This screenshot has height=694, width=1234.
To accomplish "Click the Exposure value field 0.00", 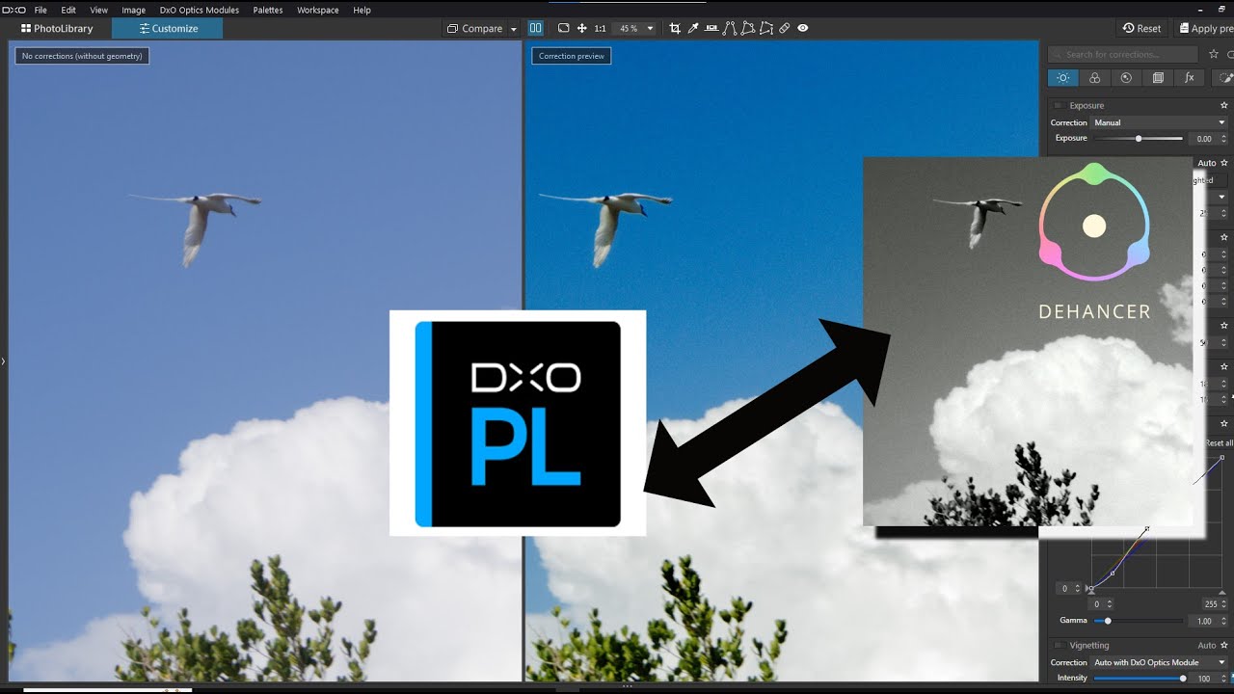I will 1202,139.
